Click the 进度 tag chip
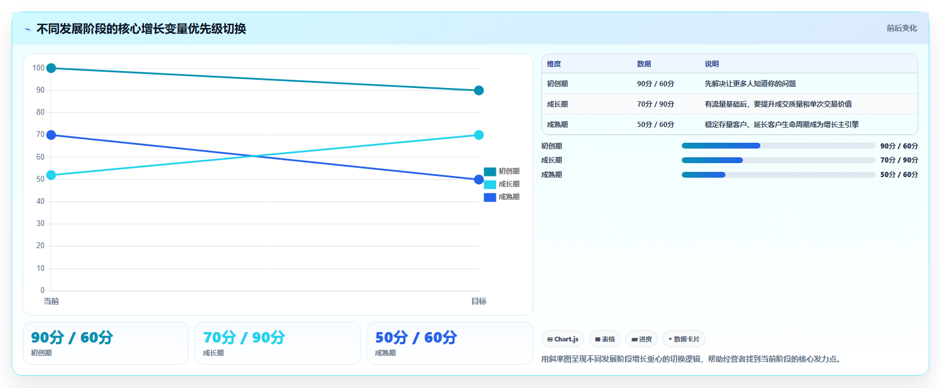This screenshot has width=941, height=388. (x=642, y=339)
